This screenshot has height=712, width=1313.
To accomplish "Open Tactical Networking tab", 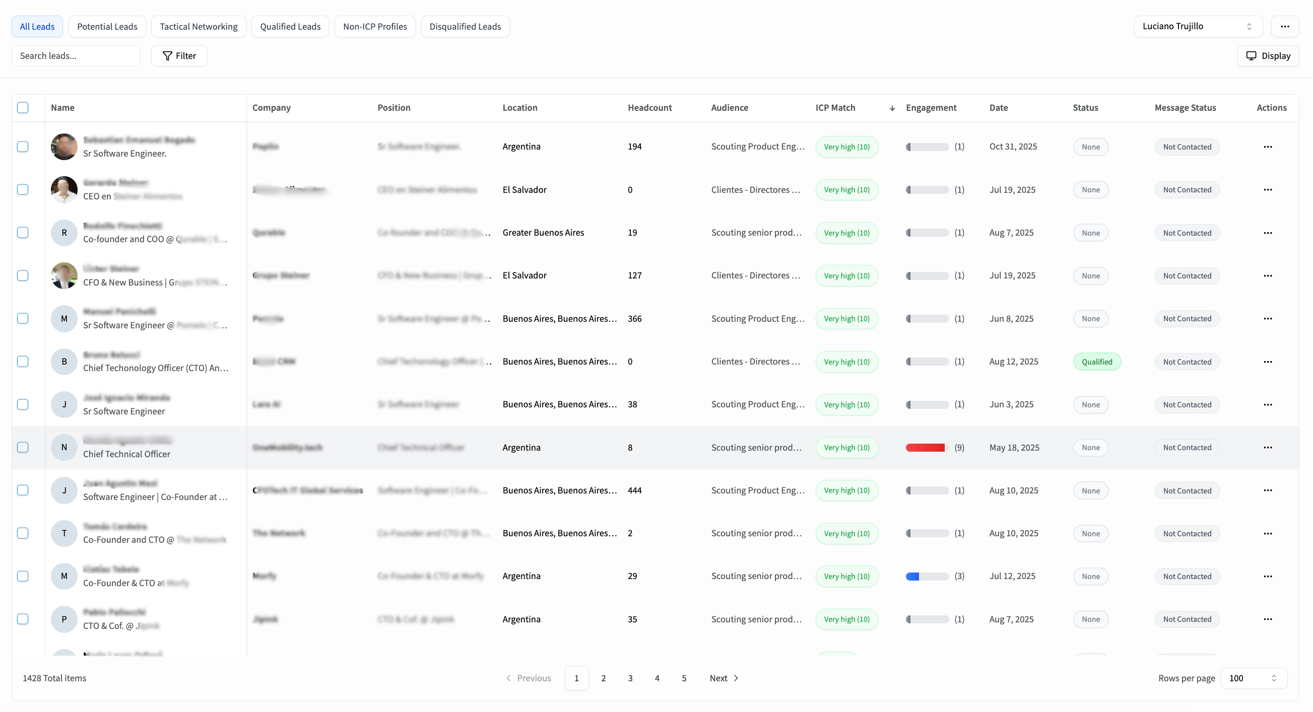I will (199, 27).
